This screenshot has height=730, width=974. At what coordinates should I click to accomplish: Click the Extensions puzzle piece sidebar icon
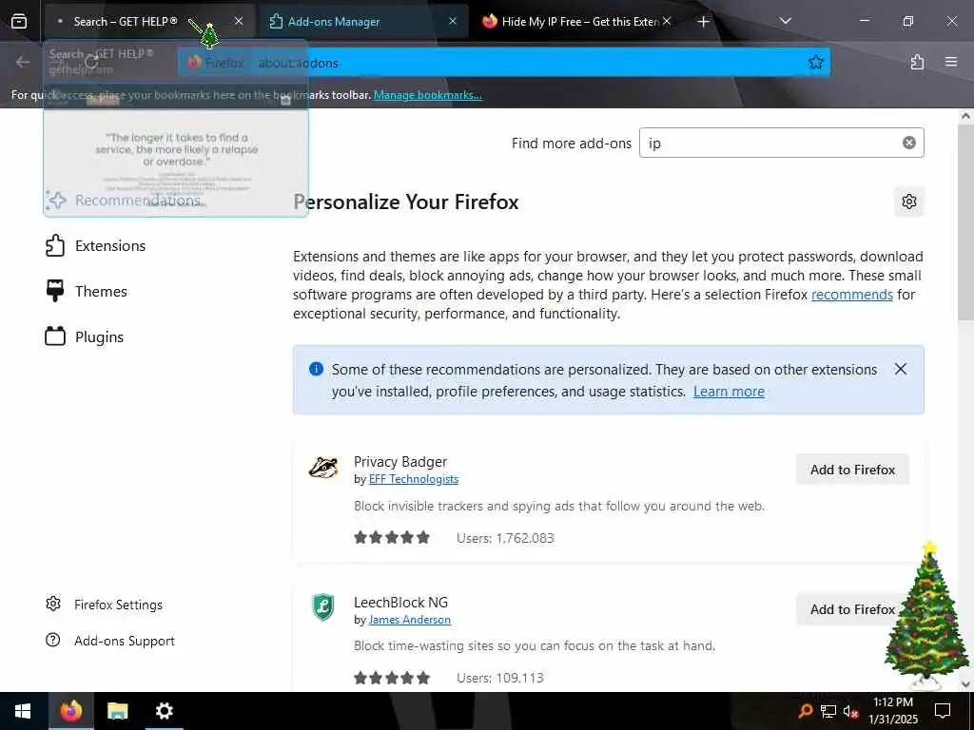(54, 246)
